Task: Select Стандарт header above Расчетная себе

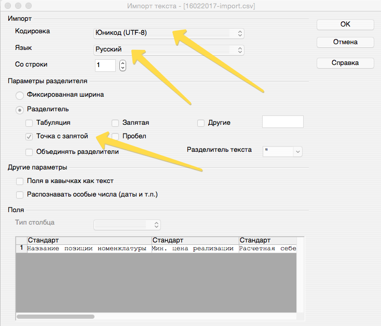Action: 268,241
